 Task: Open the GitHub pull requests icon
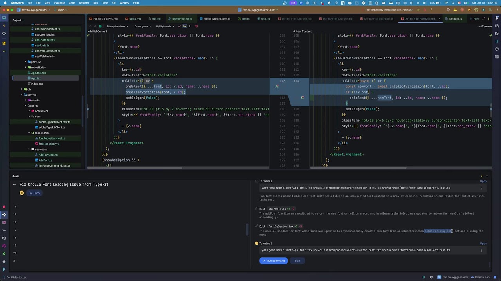(x=4, y=33)
